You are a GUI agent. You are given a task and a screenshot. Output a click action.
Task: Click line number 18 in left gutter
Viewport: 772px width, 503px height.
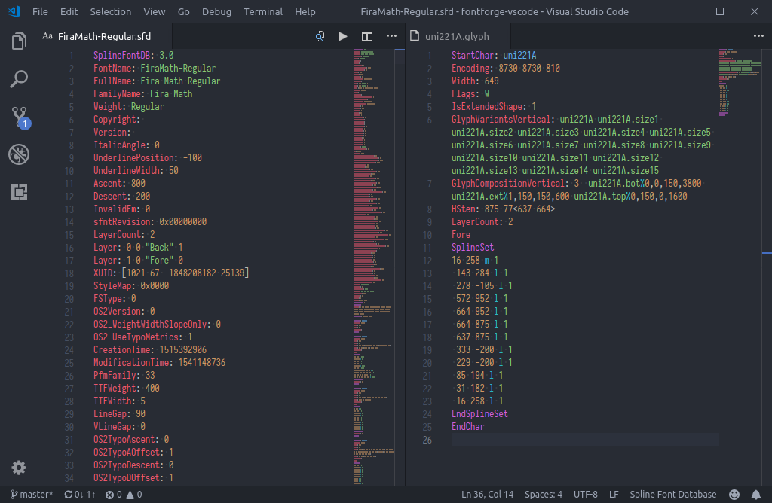pyautogui.click(x=69, y=273)
